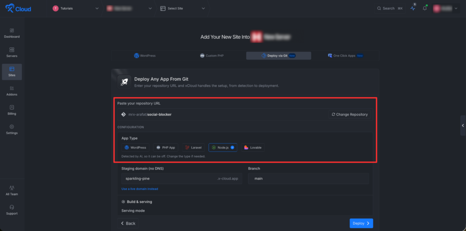466x231 pixels.
Task: Choose Lovable as the app type
Action: (253, 147)
